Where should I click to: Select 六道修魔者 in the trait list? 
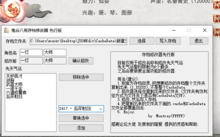16,92
